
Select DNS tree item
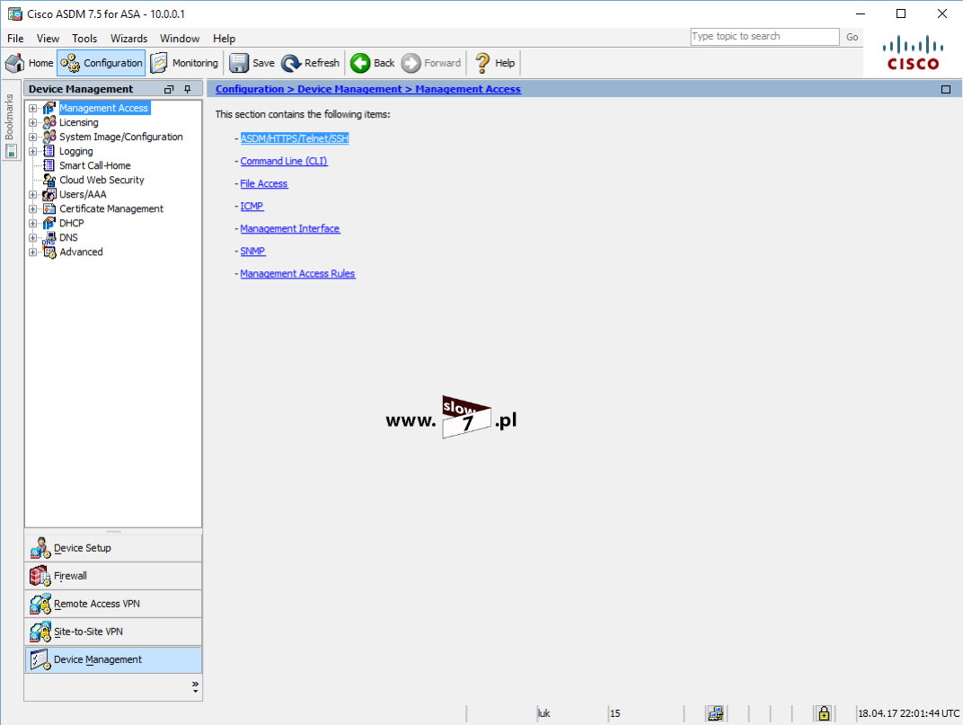pyautogui.click(x=68, y=237)
